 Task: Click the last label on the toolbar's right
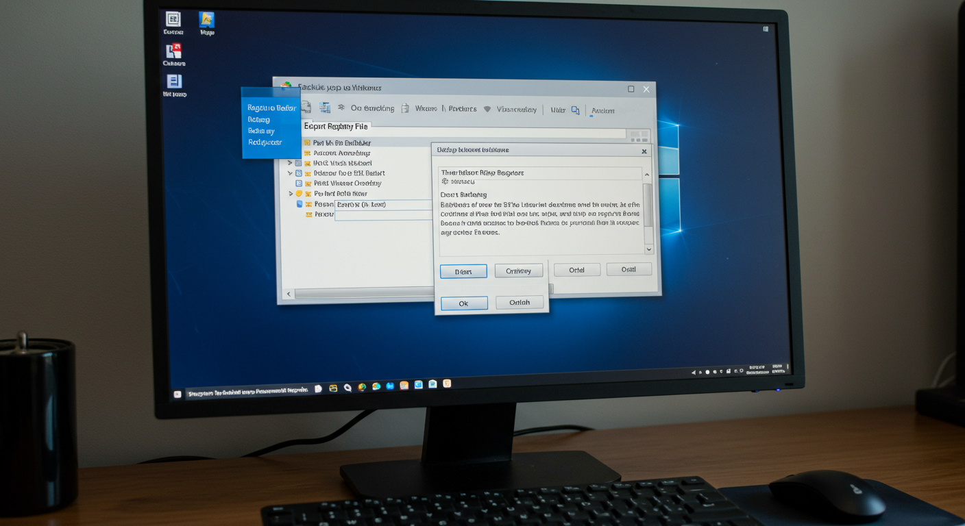603,110
